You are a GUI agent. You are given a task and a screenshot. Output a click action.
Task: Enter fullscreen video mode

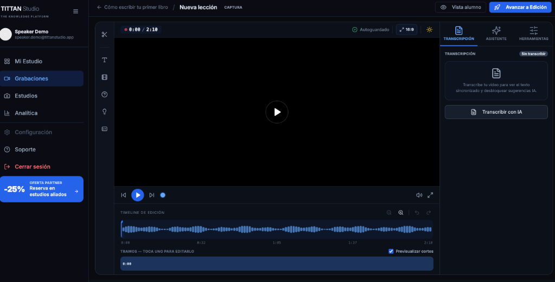[x=430, y=195]
